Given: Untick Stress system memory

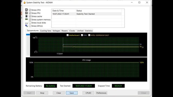Looking at the screenshot, I should tap(30, 20).
